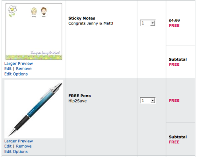View Larger Preview of the FREE Pens
The height and width of the screenshot is (157, 197).
coord(19,141)
